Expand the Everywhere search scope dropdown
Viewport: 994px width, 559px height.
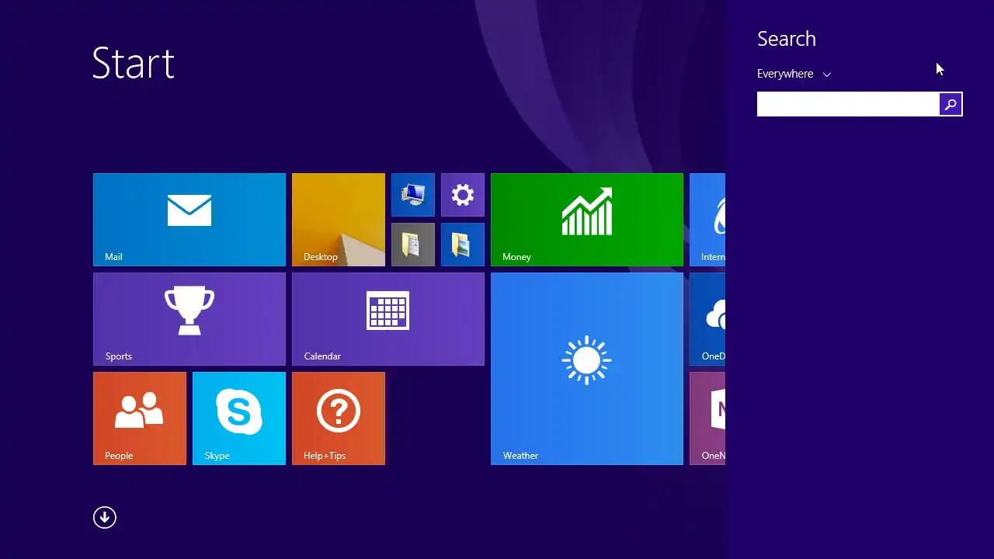(x=794, y=74)
